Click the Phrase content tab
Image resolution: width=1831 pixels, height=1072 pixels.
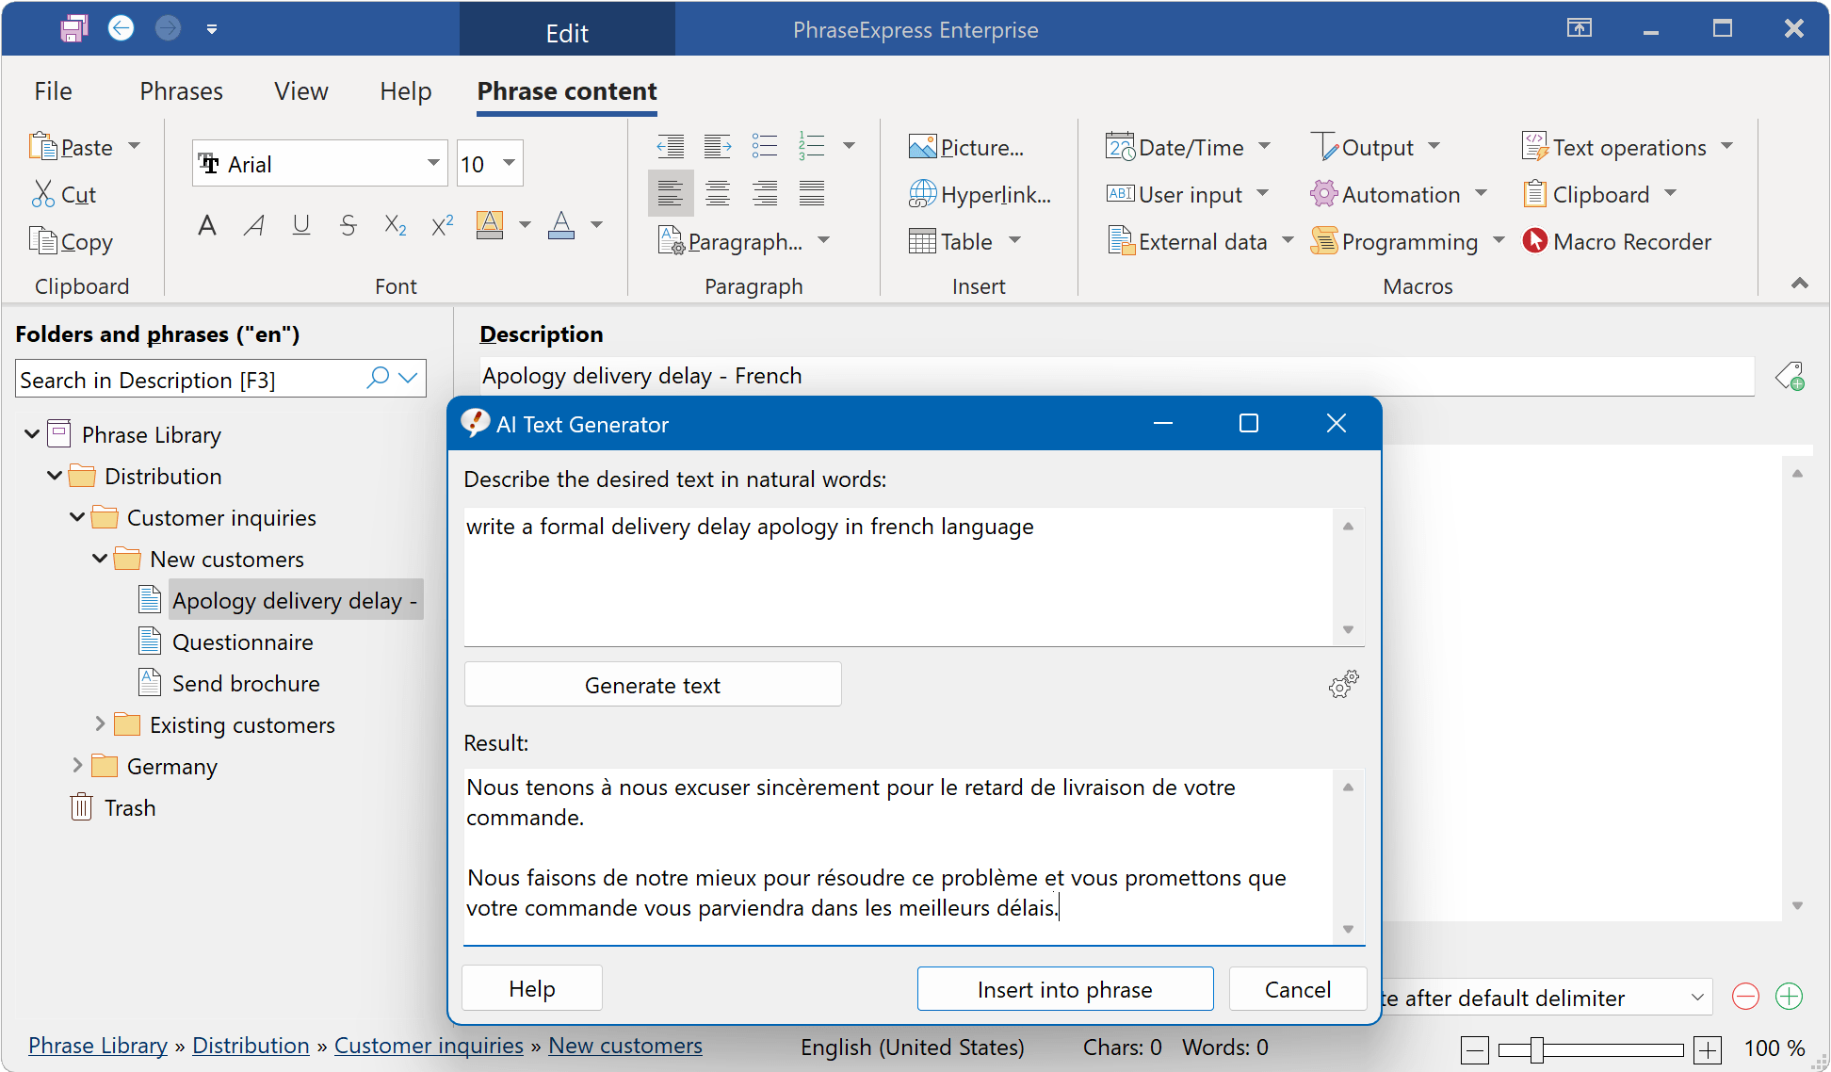tap(566, 92)
